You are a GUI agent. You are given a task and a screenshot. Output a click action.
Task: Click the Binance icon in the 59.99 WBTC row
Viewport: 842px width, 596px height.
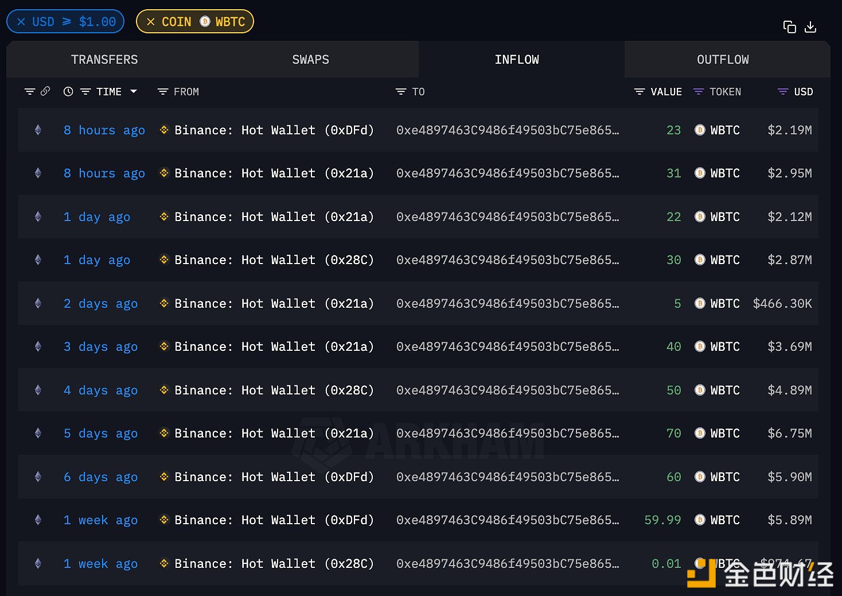click(x=164, y=520)
